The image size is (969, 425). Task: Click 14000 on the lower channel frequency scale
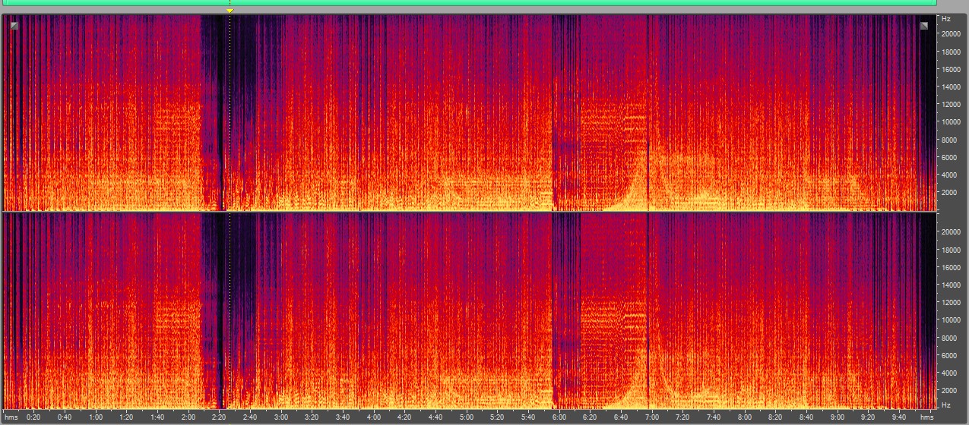[x=952, y=285]
